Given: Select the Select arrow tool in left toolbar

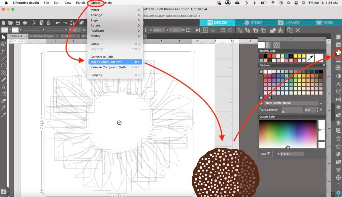Looking at the screenshot, I should coord(3,37).
